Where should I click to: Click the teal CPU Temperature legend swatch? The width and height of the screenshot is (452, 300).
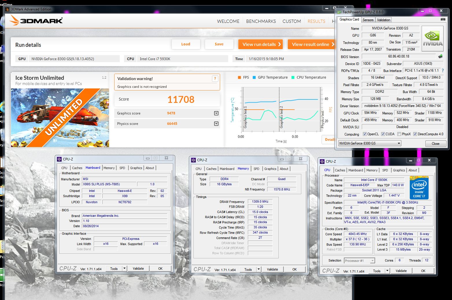click(x=293, y=77)
